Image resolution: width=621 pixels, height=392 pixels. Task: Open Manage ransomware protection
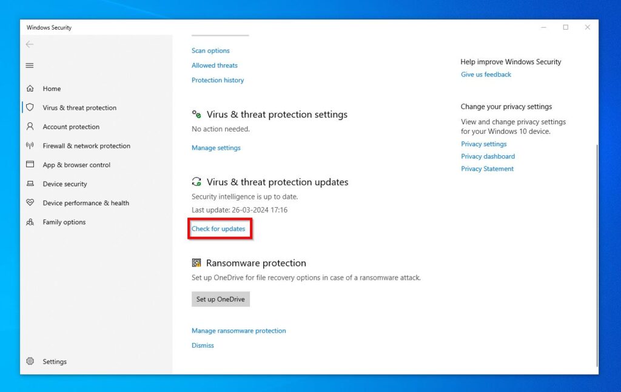tap(238, 330)
